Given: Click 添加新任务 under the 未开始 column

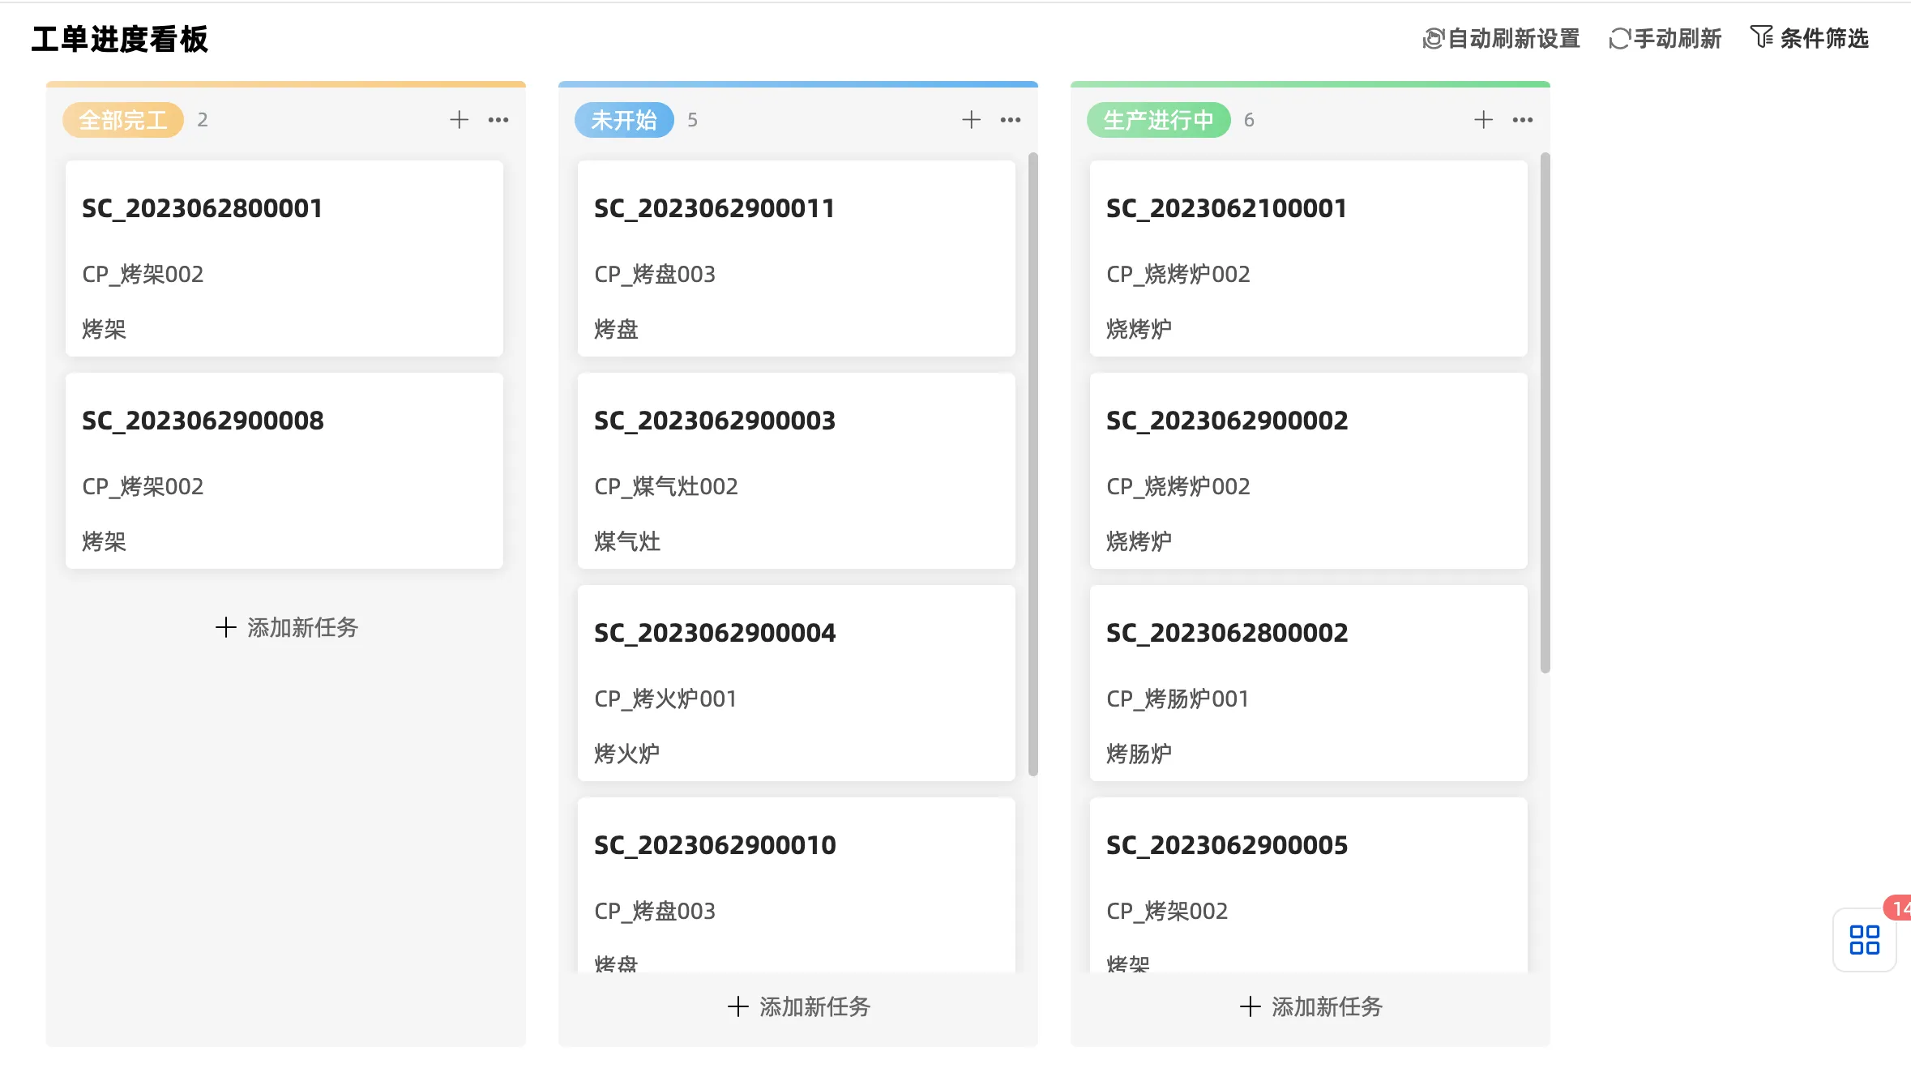Looking at the screenshot, I should point(798,1006).
